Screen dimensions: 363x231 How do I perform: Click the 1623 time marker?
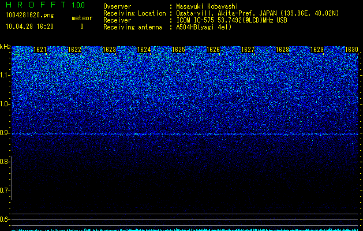click(109, 50)
